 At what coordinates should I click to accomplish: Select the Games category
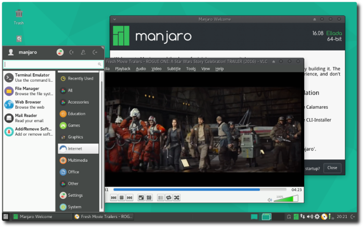[78, 125]
